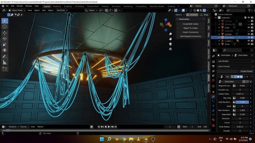The height and width of the screenshot is (143, 255).
Task: Toggle L_Light_1 eye visibility
Action: click(249, 41)
